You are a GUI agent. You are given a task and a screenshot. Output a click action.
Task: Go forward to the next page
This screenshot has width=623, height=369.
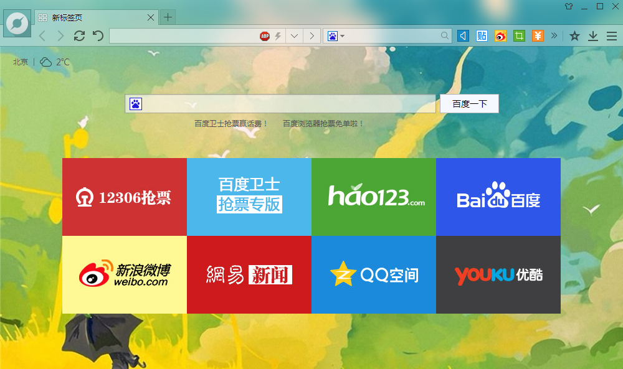tap(60, 36)
